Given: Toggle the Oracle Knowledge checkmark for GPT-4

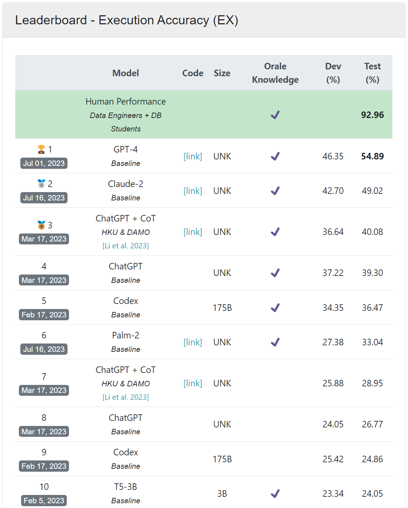Looking at the screenshot, I should [275, 156].
